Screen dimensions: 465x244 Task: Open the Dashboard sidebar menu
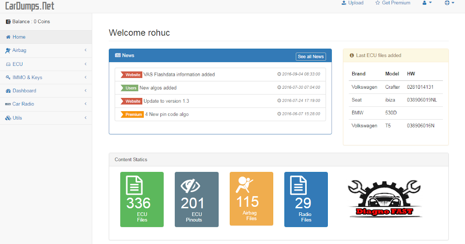[x=46, y=91]
